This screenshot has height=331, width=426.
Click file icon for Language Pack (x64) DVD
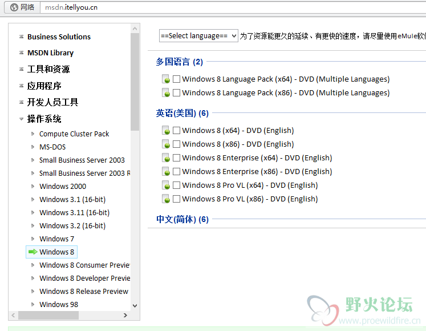166,79
